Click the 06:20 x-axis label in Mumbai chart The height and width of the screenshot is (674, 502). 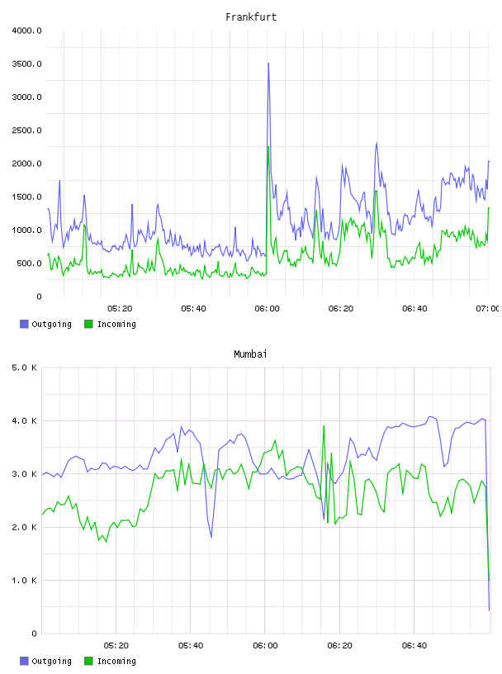[339, 646]
